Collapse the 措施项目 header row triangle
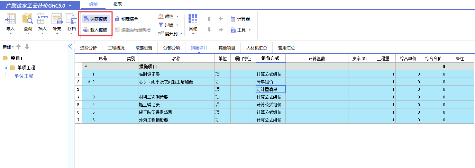The width and height of the screenshot is (475, 168). coord(85,66)
